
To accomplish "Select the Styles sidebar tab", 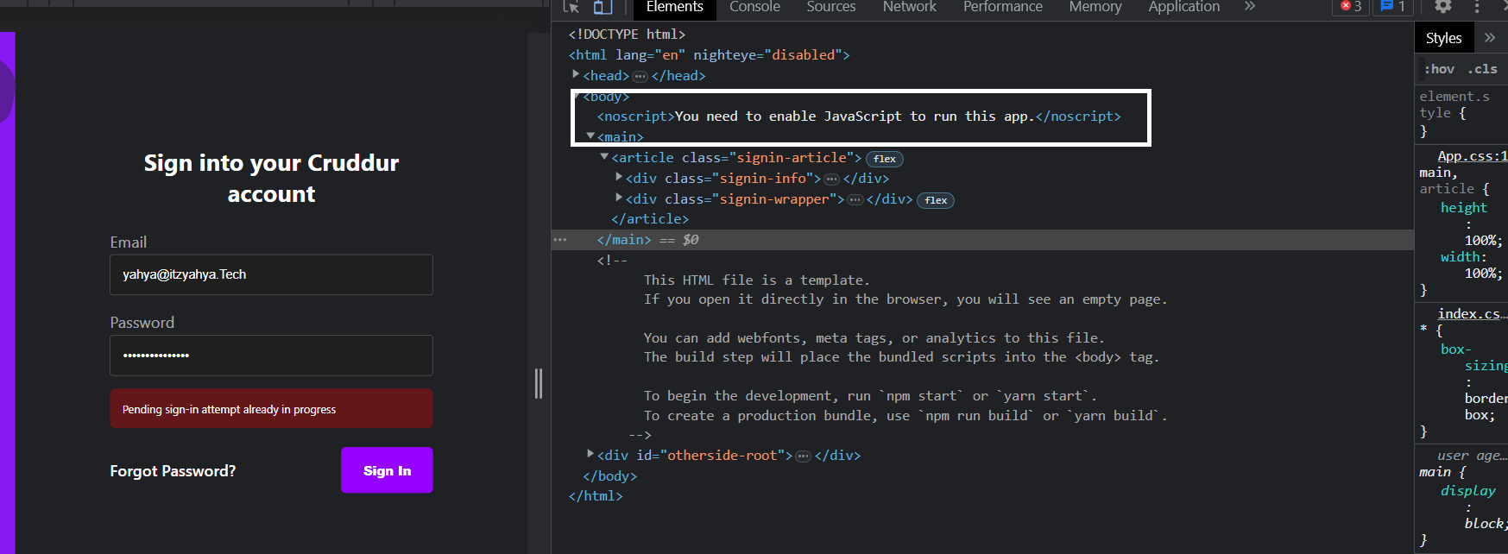I will pos(1443,38).
